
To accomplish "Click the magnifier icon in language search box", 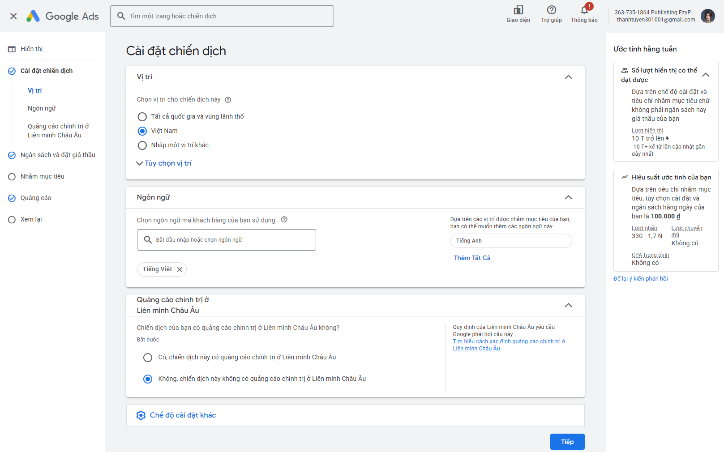I will pyautogui.click(x=148, y=240).
